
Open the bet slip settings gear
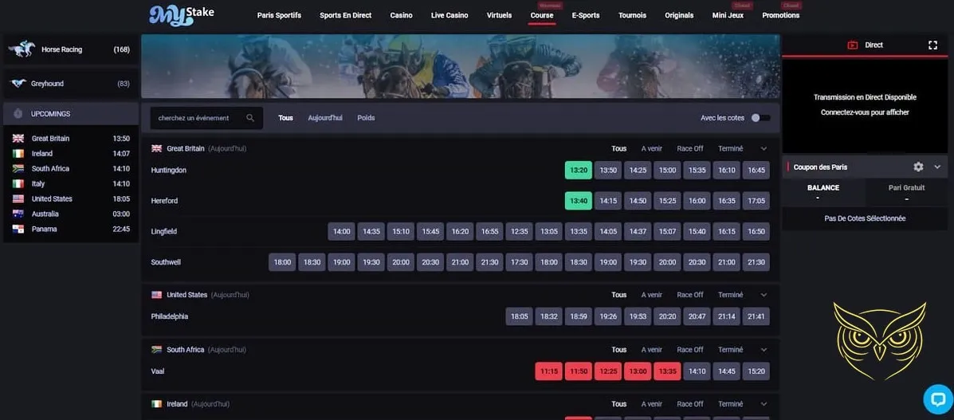tap(918, 167)
